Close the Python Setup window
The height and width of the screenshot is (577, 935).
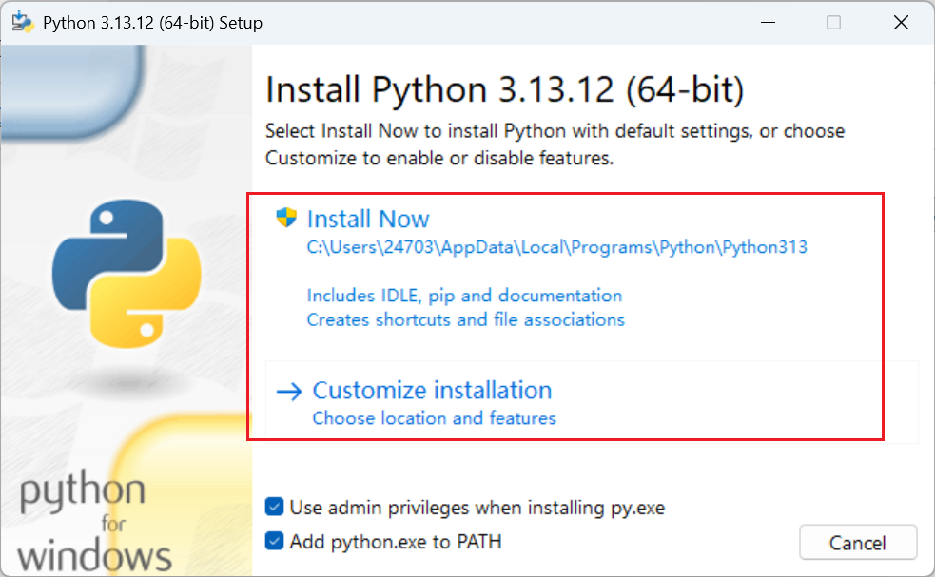pyautogui.click(x=901, y=23)
